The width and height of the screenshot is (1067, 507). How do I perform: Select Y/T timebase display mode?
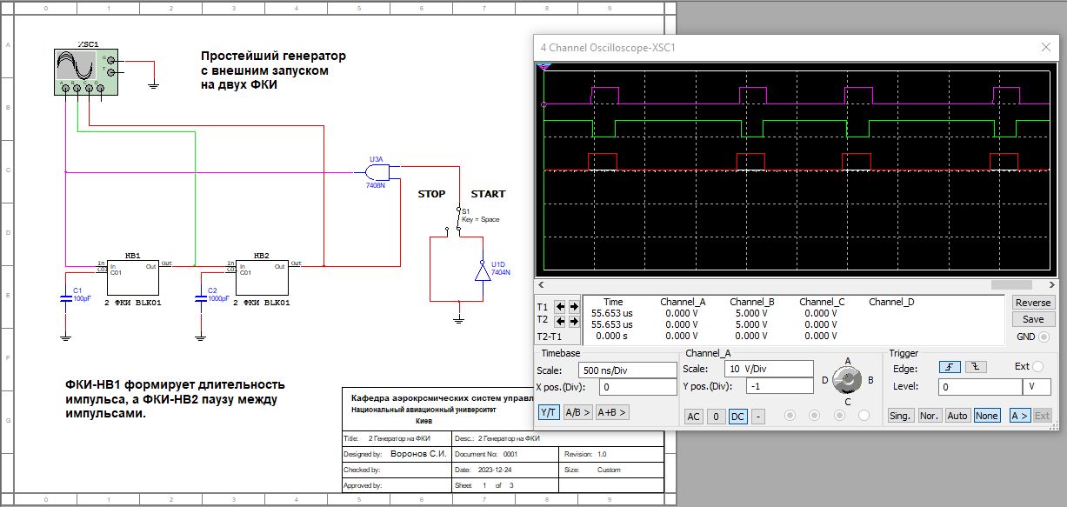pos(548,412)
